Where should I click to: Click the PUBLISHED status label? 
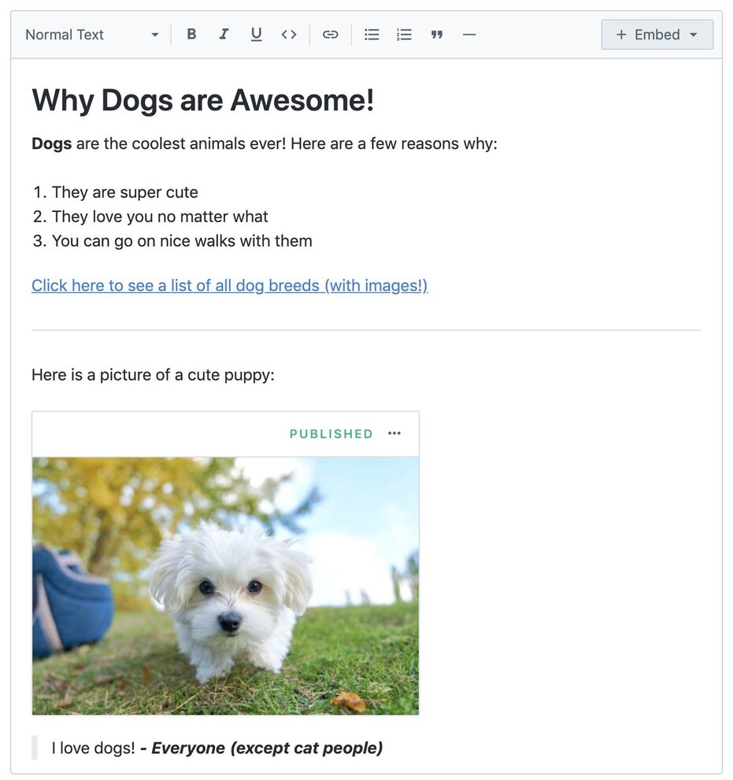(x=331, y=434)
